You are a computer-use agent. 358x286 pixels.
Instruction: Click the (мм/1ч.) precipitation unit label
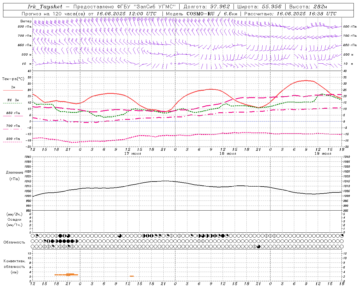[x=15, y=225]
